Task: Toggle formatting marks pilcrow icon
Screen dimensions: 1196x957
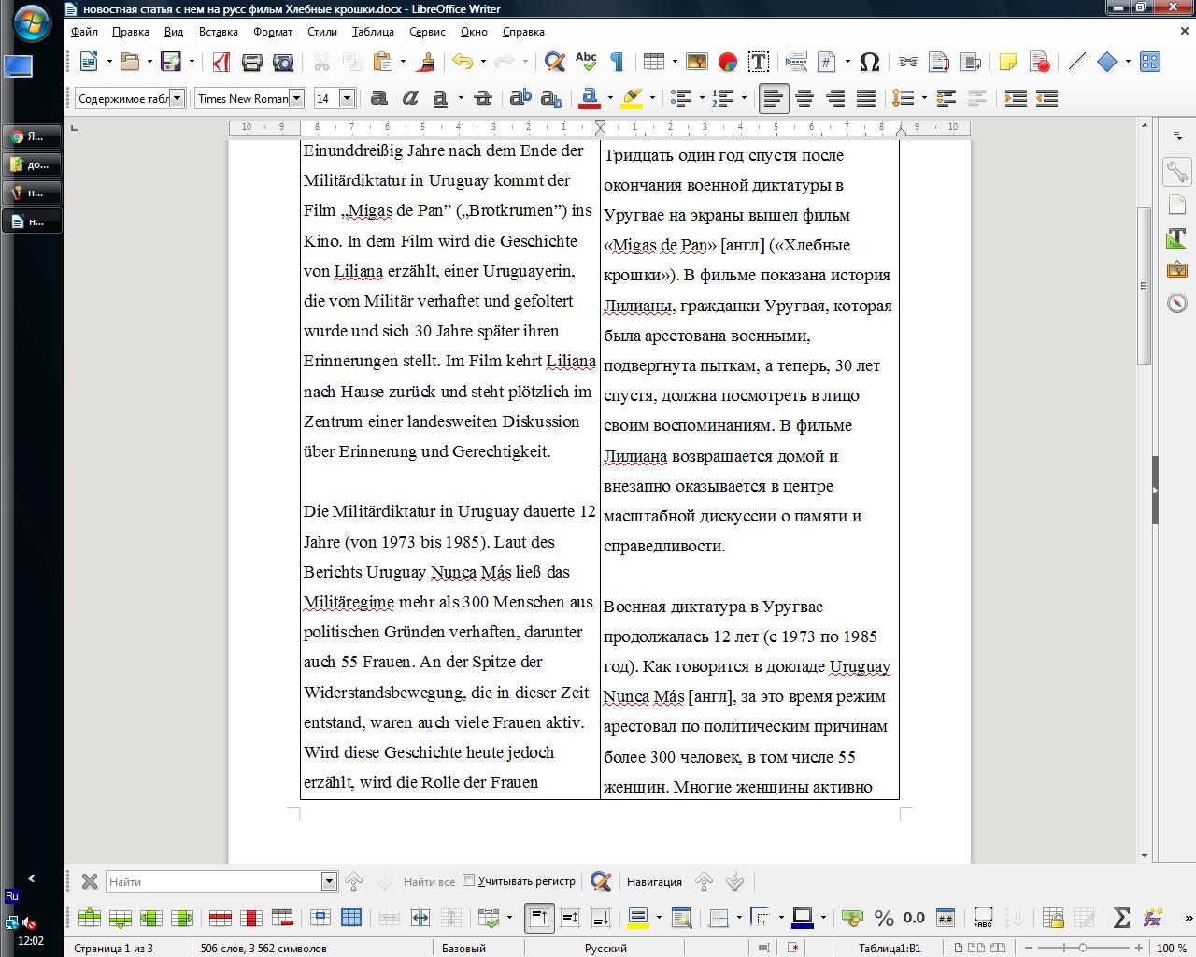Action: tap(617, 62)
